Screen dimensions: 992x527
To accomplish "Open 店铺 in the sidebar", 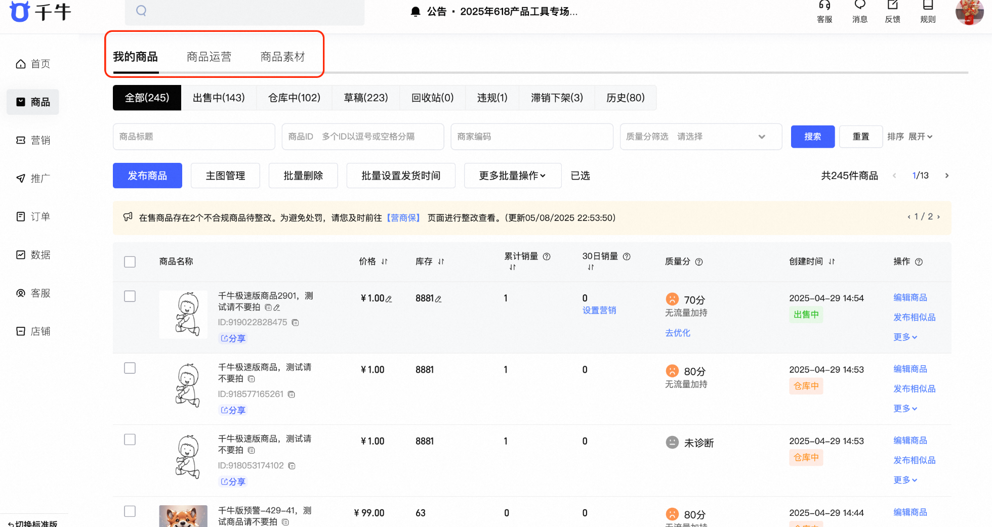I will coord(33,331).
